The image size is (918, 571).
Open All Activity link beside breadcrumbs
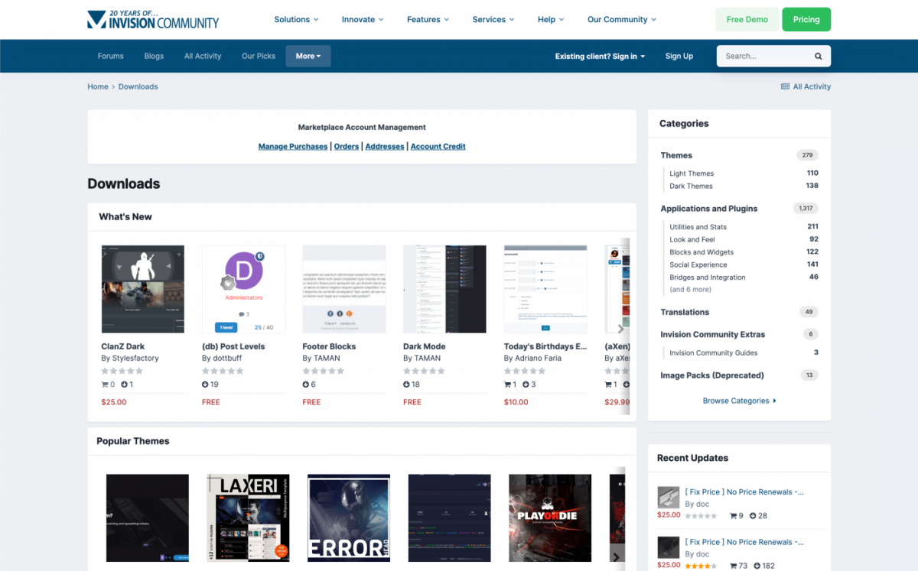[x=806, y=86]
